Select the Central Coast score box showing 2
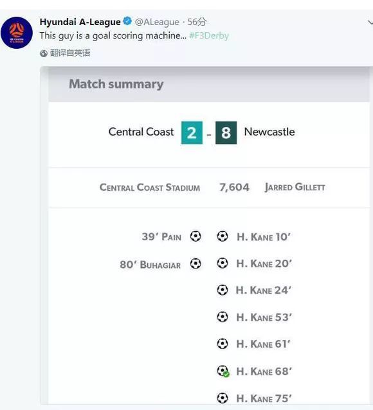Screen dimensions: 373x410 coord(192,132)
